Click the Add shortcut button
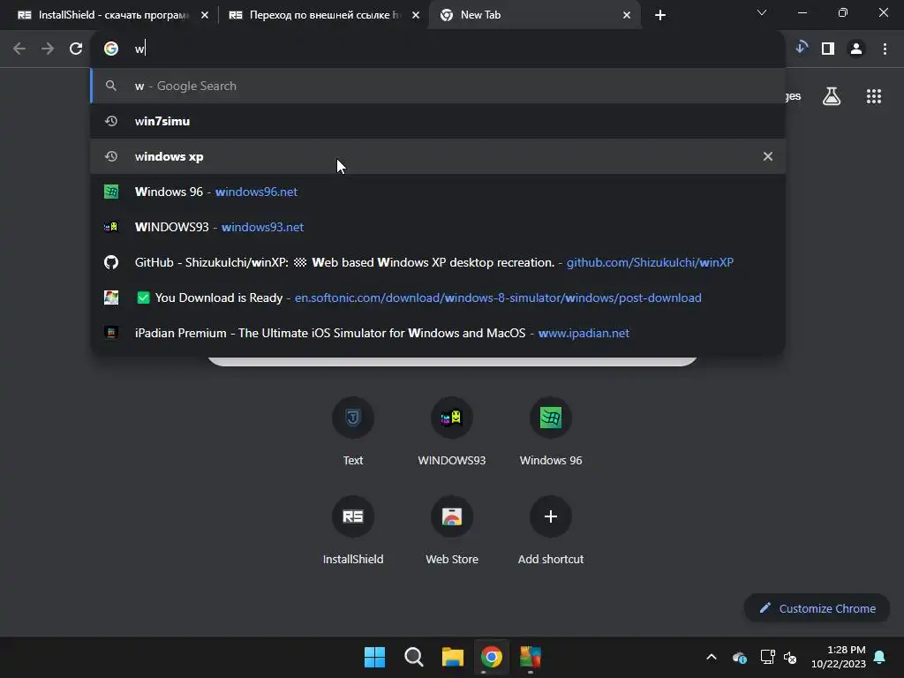 551,530
